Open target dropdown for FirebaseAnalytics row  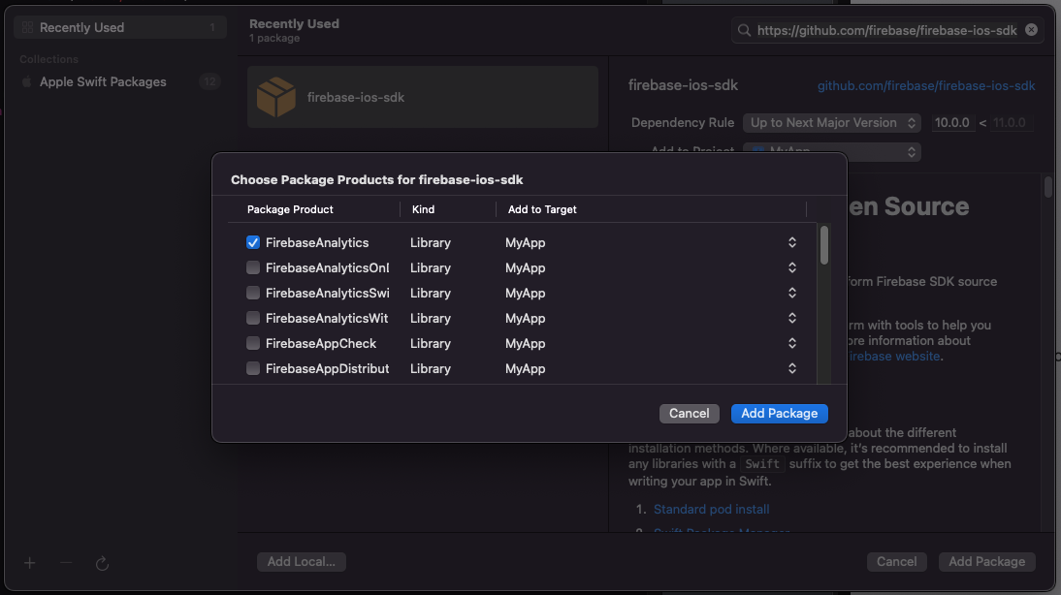pos(791,242)
